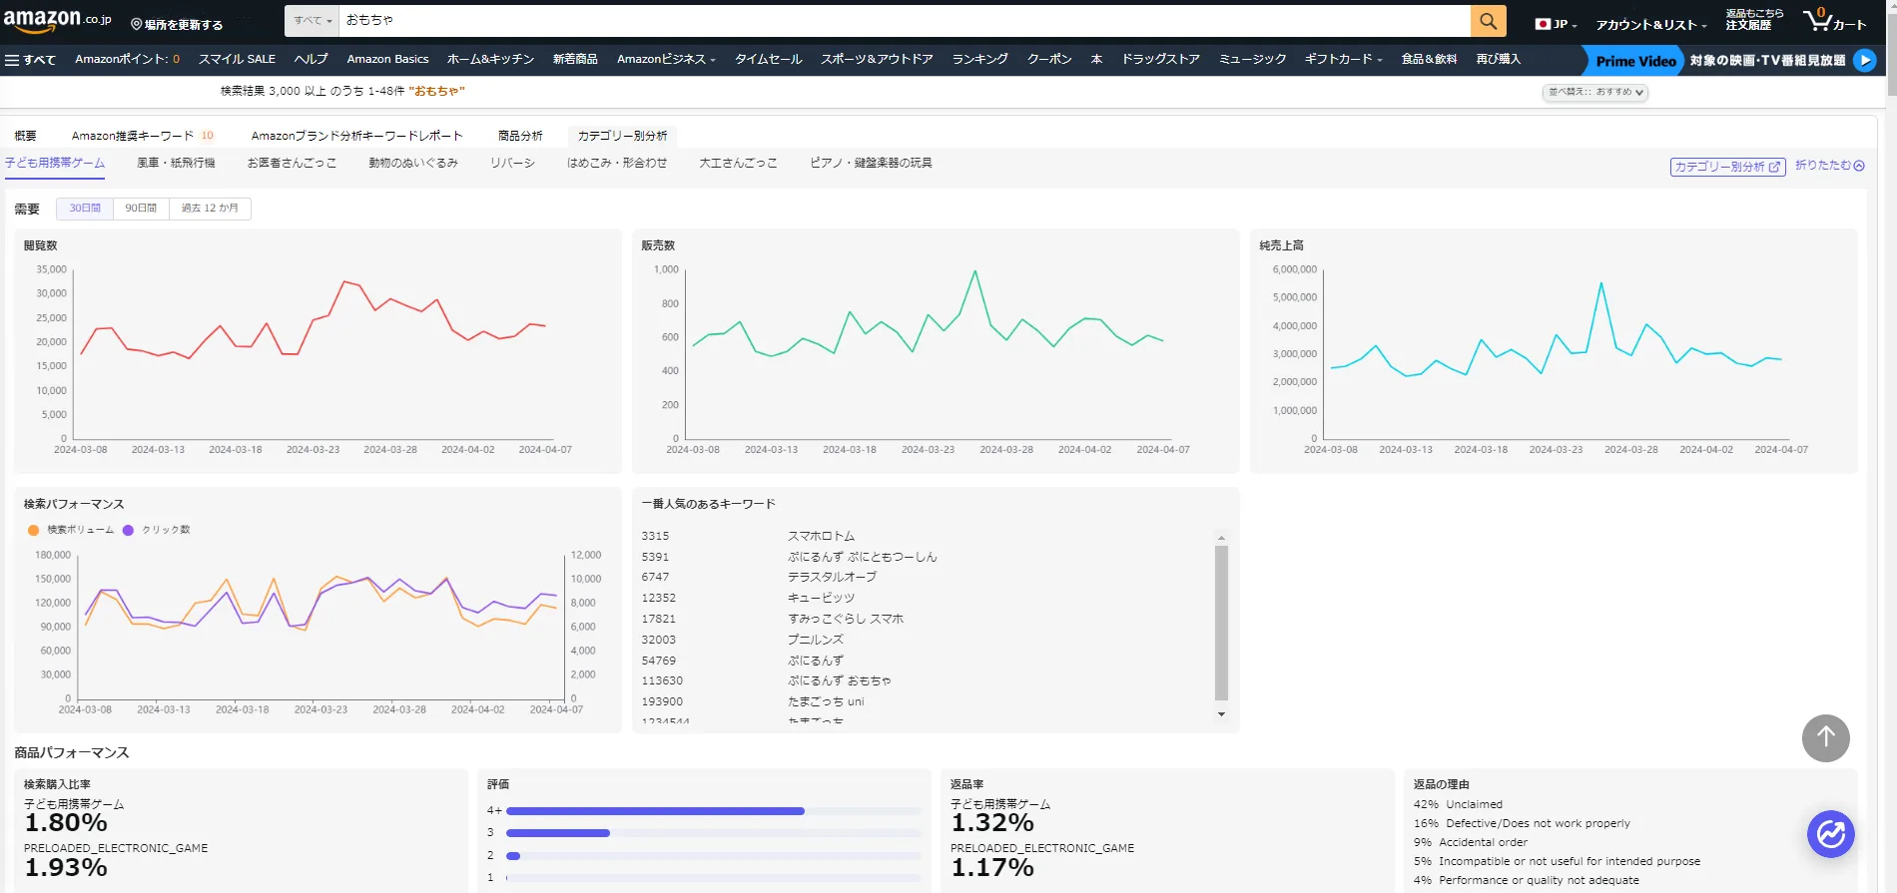Viewport: 1897px width, 893px height.
Task: Click the Amazon Basics nav link
Action: [x=387, y=60]
